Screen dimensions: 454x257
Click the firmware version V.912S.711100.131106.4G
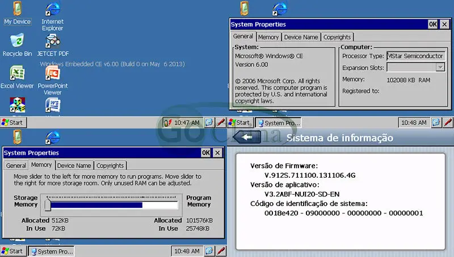[310, 175]
